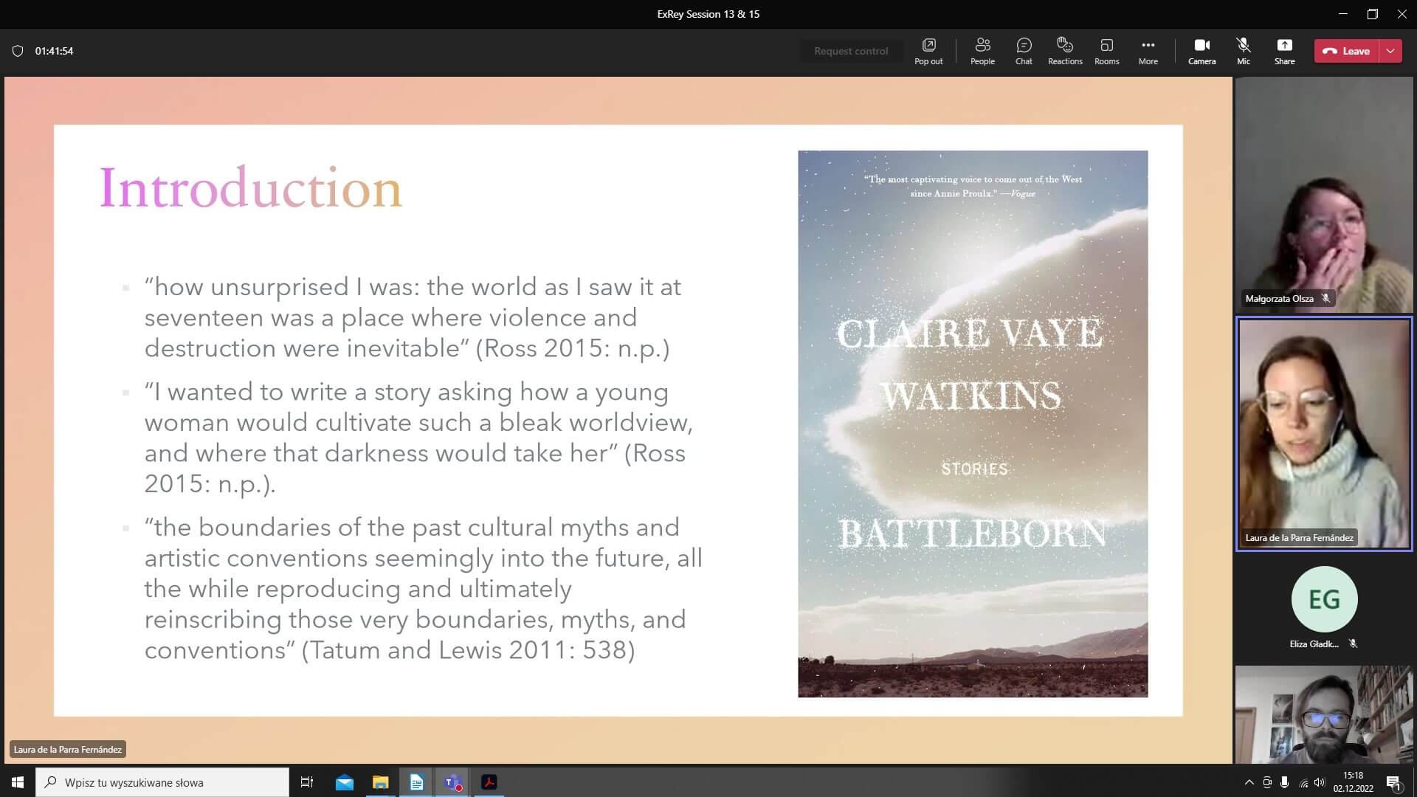1417x797 pixels.
Task: Expand the Leave options arrow
Action: [x=1390, y=51]
